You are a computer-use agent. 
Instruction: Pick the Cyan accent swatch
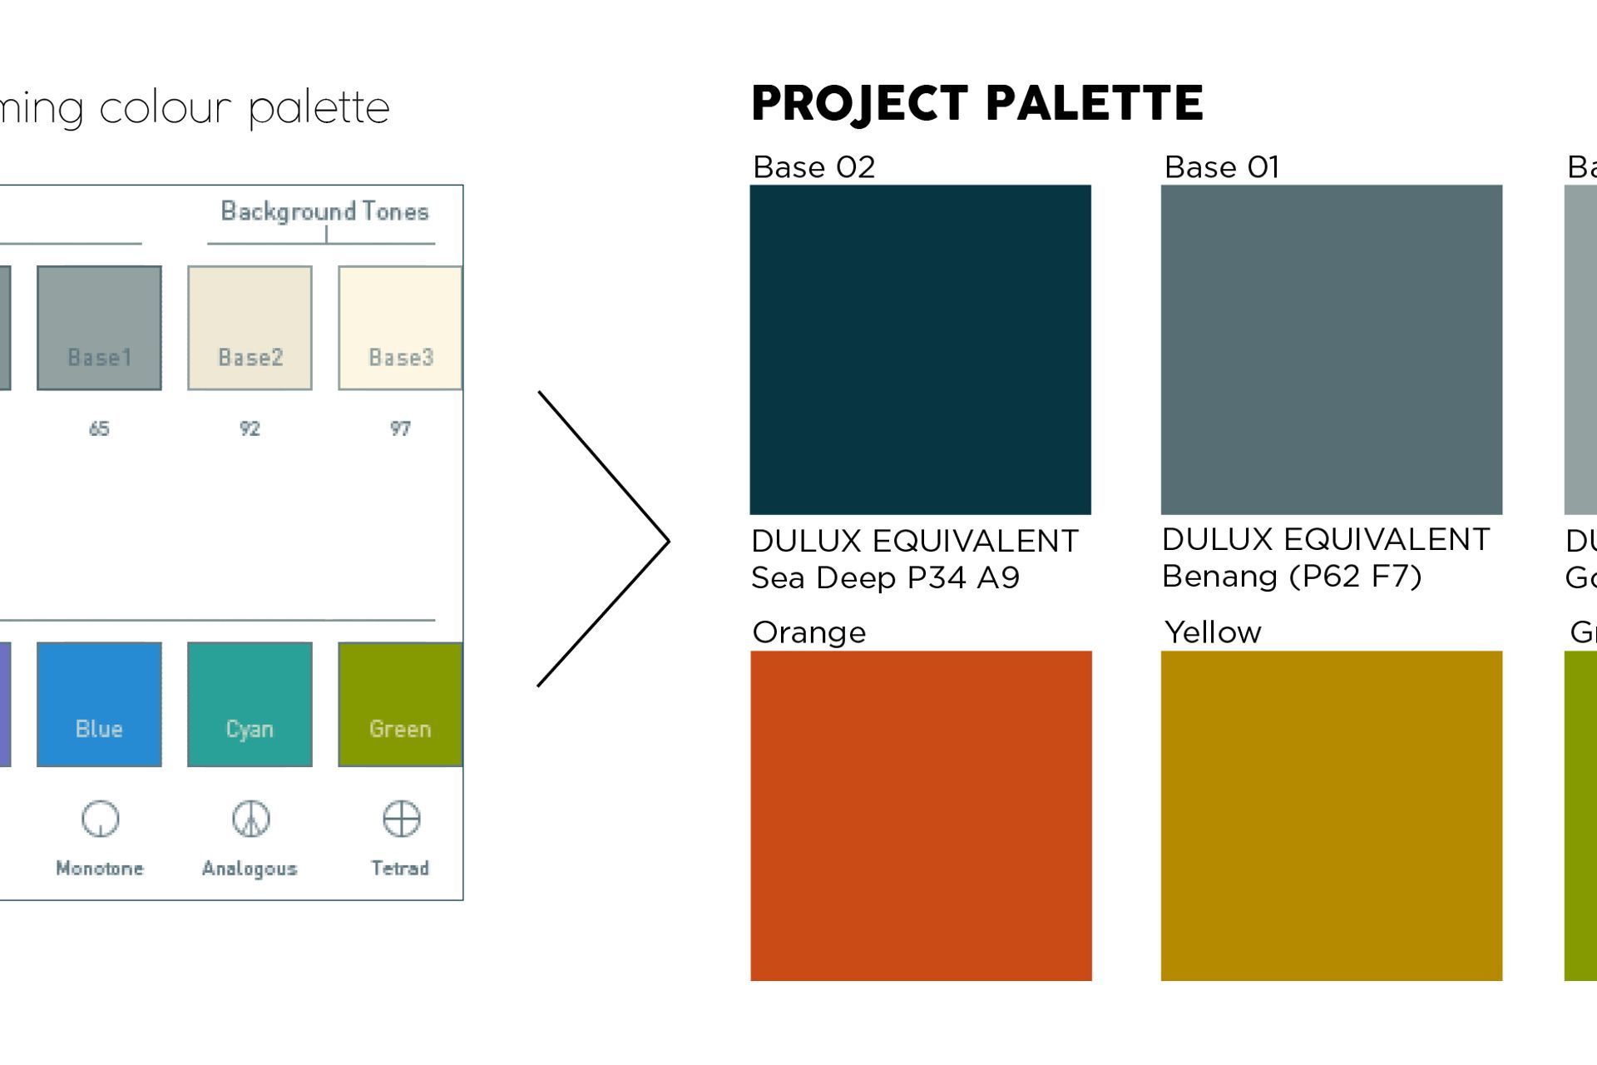click(x=250, y=704)
